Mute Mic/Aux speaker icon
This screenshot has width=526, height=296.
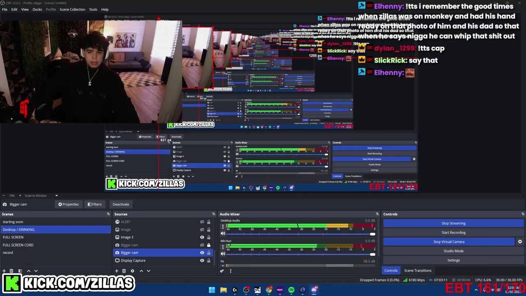point(223,254)
